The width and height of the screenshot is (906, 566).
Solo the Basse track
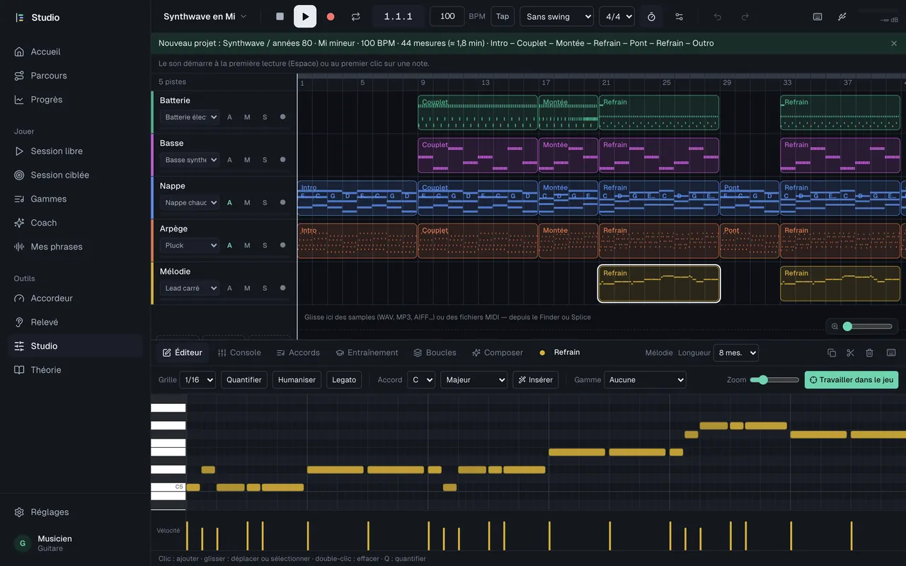point(265,160)
